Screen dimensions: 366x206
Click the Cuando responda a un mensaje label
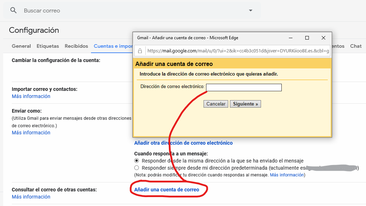[x=171, y=154]
